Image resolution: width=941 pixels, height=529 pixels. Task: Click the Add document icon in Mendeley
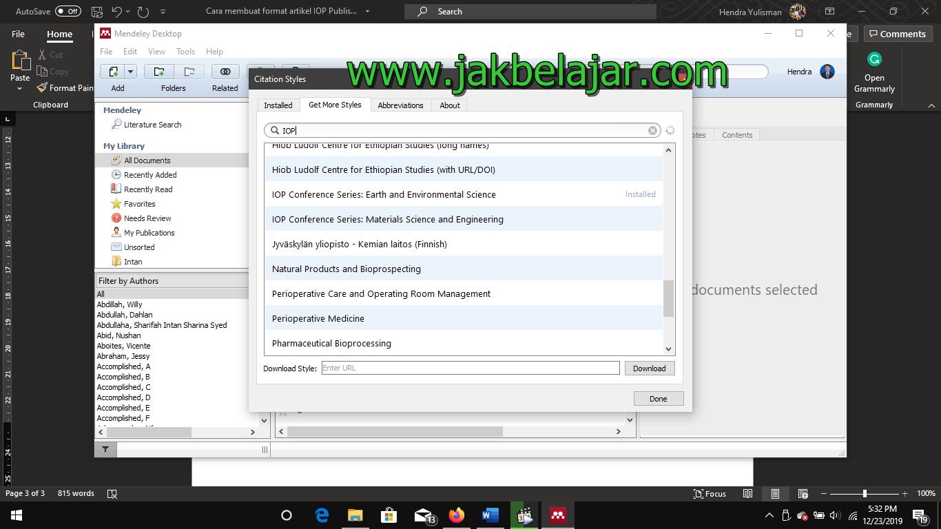113,72
